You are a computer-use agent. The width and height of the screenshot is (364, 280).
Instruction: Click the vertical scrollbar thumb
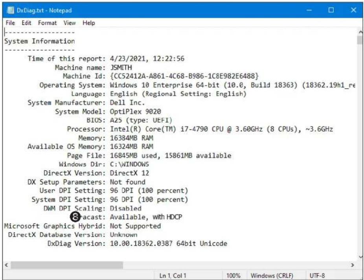(x=360, y=40)
